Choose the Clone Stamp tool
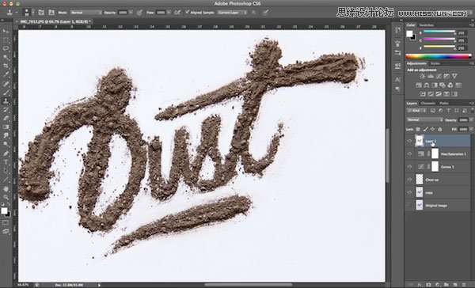This screenshot has width=475, height=288. click(x=6, y=101)
